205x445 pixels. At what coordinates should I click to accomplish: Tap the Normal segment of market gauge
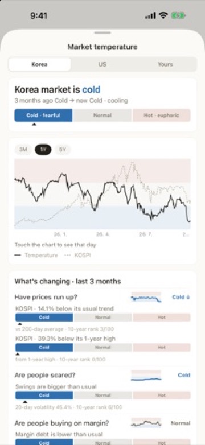click(x=102, y=116)
